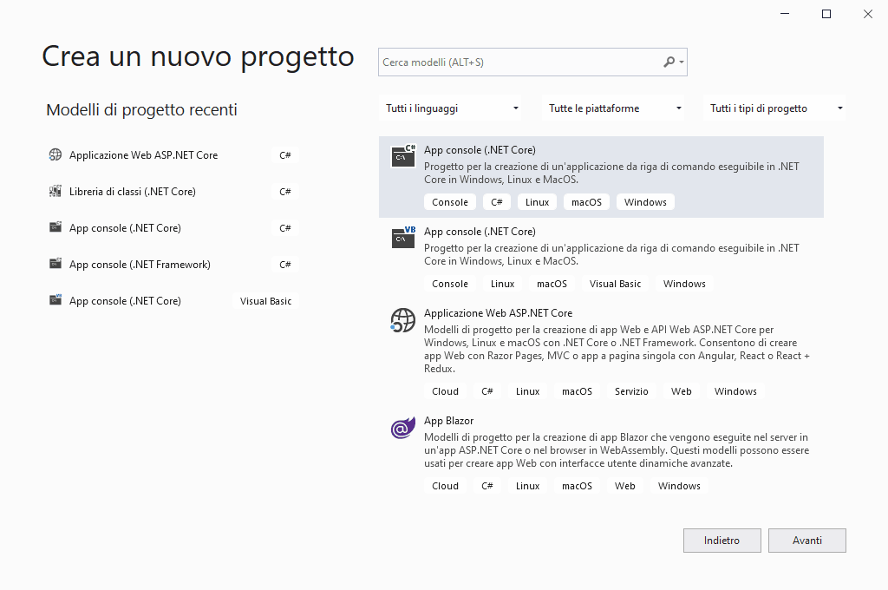Expand the search options arrow next to magnifier
This screenshot has height=590, width=888.
[x=682, y=62]
